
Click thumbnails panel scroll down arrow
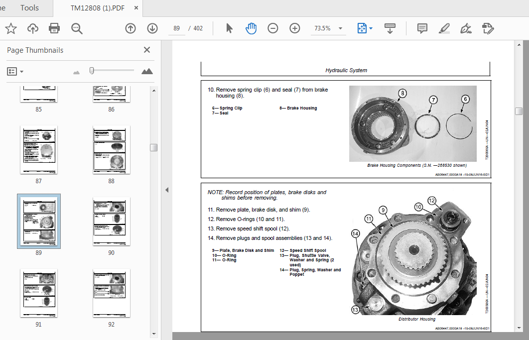[x=154, y=334]
